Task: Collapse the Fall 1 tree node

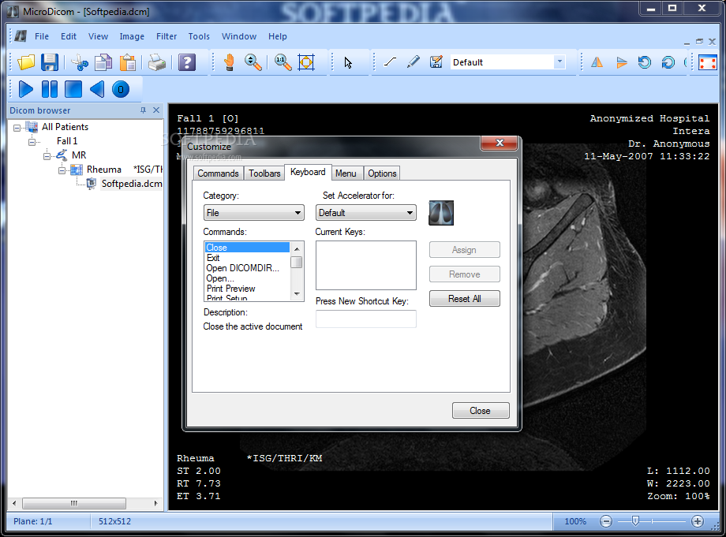Action: coord(32,142)
